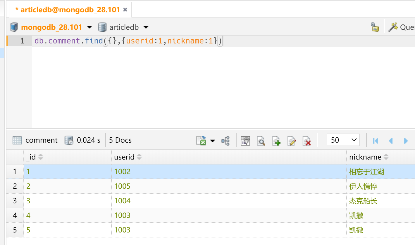Go to the previous results page
This screenshot has height=245, width=415.
point(390,141)
